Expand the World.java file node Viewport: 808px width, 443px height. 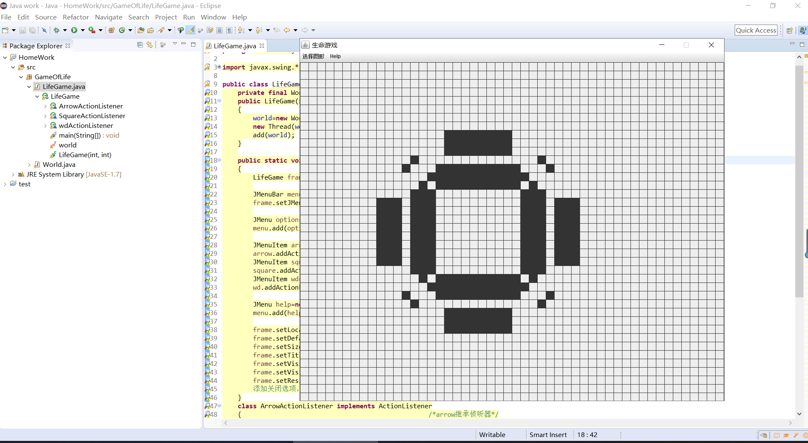pyautogui.click(x=29, y=165)
